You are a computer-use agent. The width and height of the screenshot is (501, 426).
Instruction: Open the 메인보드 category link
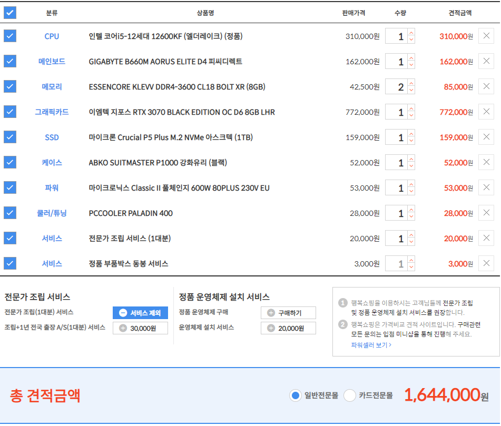click(52, 61)
